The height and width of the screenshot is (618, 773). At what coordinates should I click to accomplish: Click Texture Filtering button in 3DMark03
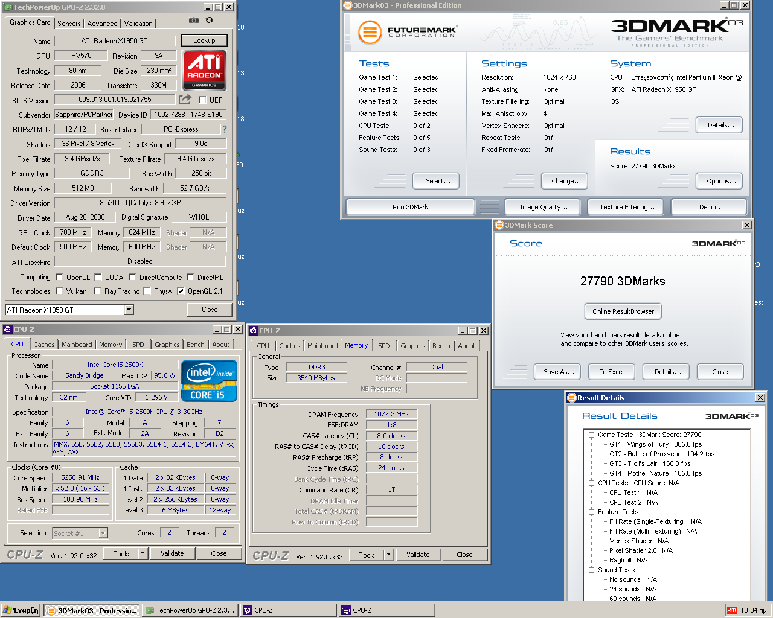point(627,207)
